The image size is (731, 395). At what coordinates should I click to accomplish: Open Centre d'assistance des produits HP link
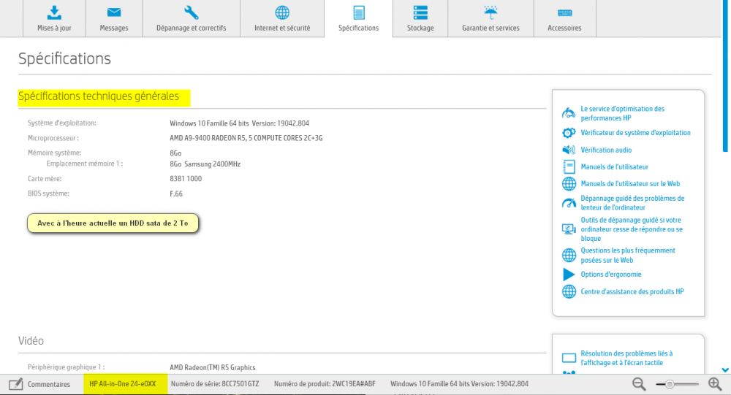(632, 291)
